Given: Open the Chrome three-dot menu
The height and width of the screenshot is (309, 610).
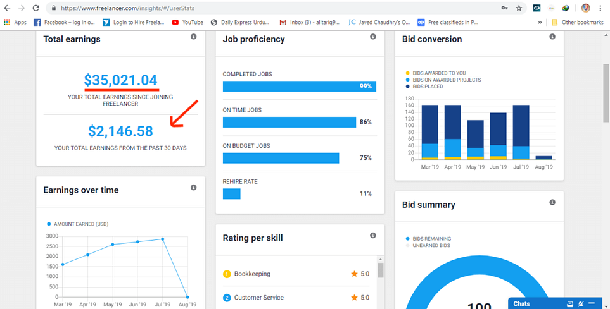Looking at the screenshot, I should [600, 8].
